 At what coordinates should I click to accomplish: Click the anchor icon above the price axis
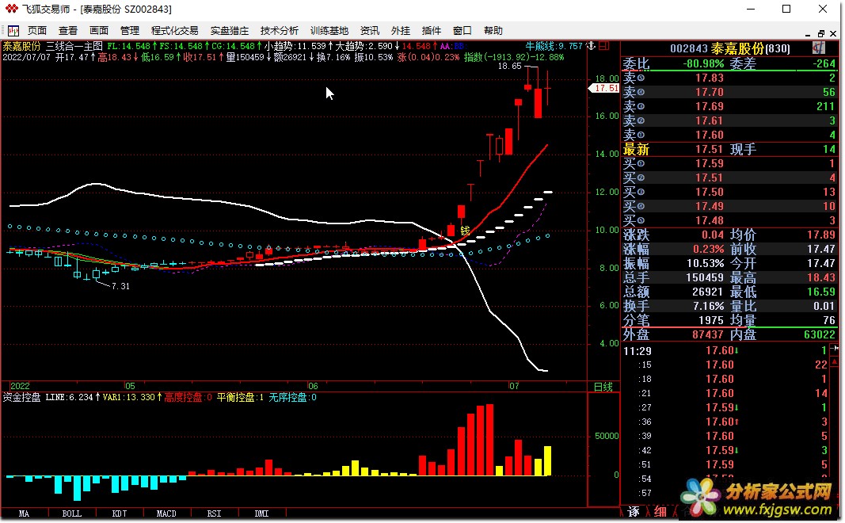click(x=591, y=46)
